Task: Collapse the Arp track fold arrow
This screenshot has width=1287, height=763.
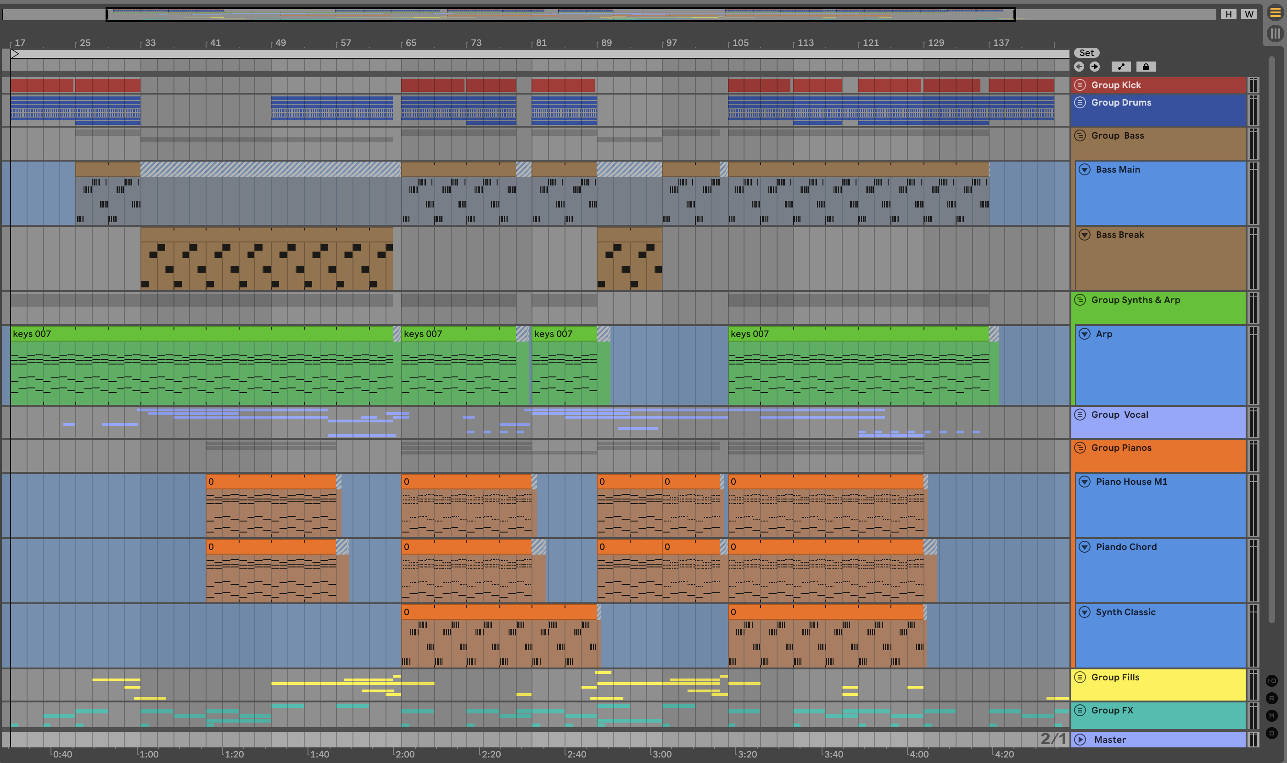Action: tap(1085, 334)
